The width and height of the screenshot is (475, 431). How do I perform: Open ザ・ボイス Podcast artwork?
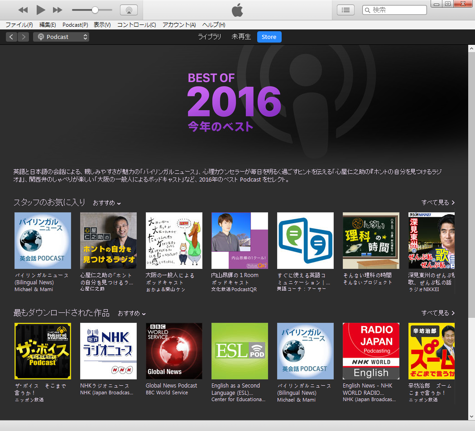(43, 351)
